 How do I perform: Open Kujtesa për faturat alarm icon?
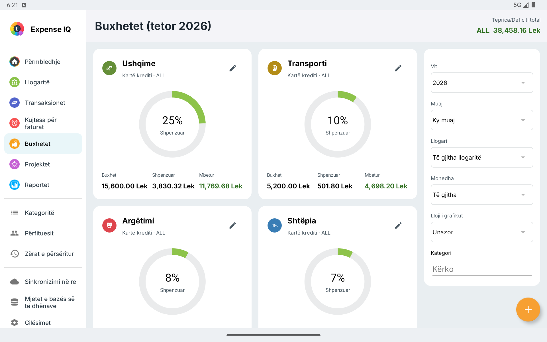15,123
